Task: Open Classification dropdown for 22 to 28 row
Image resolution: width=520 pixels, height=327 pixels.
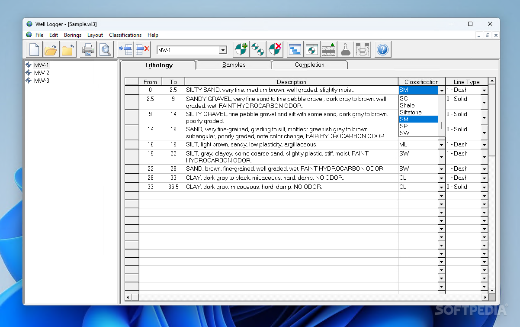Action: (x=441, y=169)
